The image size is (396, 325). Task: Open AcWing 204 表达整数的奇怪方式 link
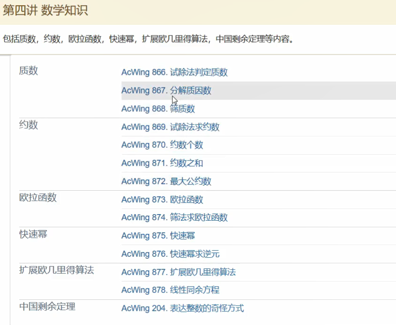(182, 308)
